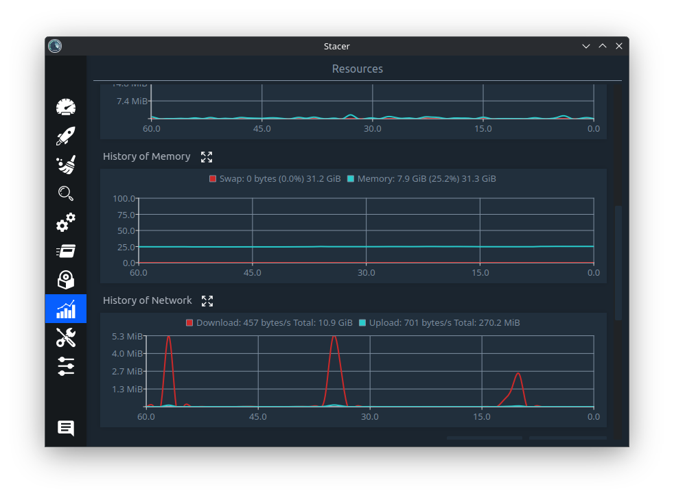Image resolution: width=674 pixels, height=500 pixels.
Task: Open the Search magnifier page
Action: tap(66, 193)
